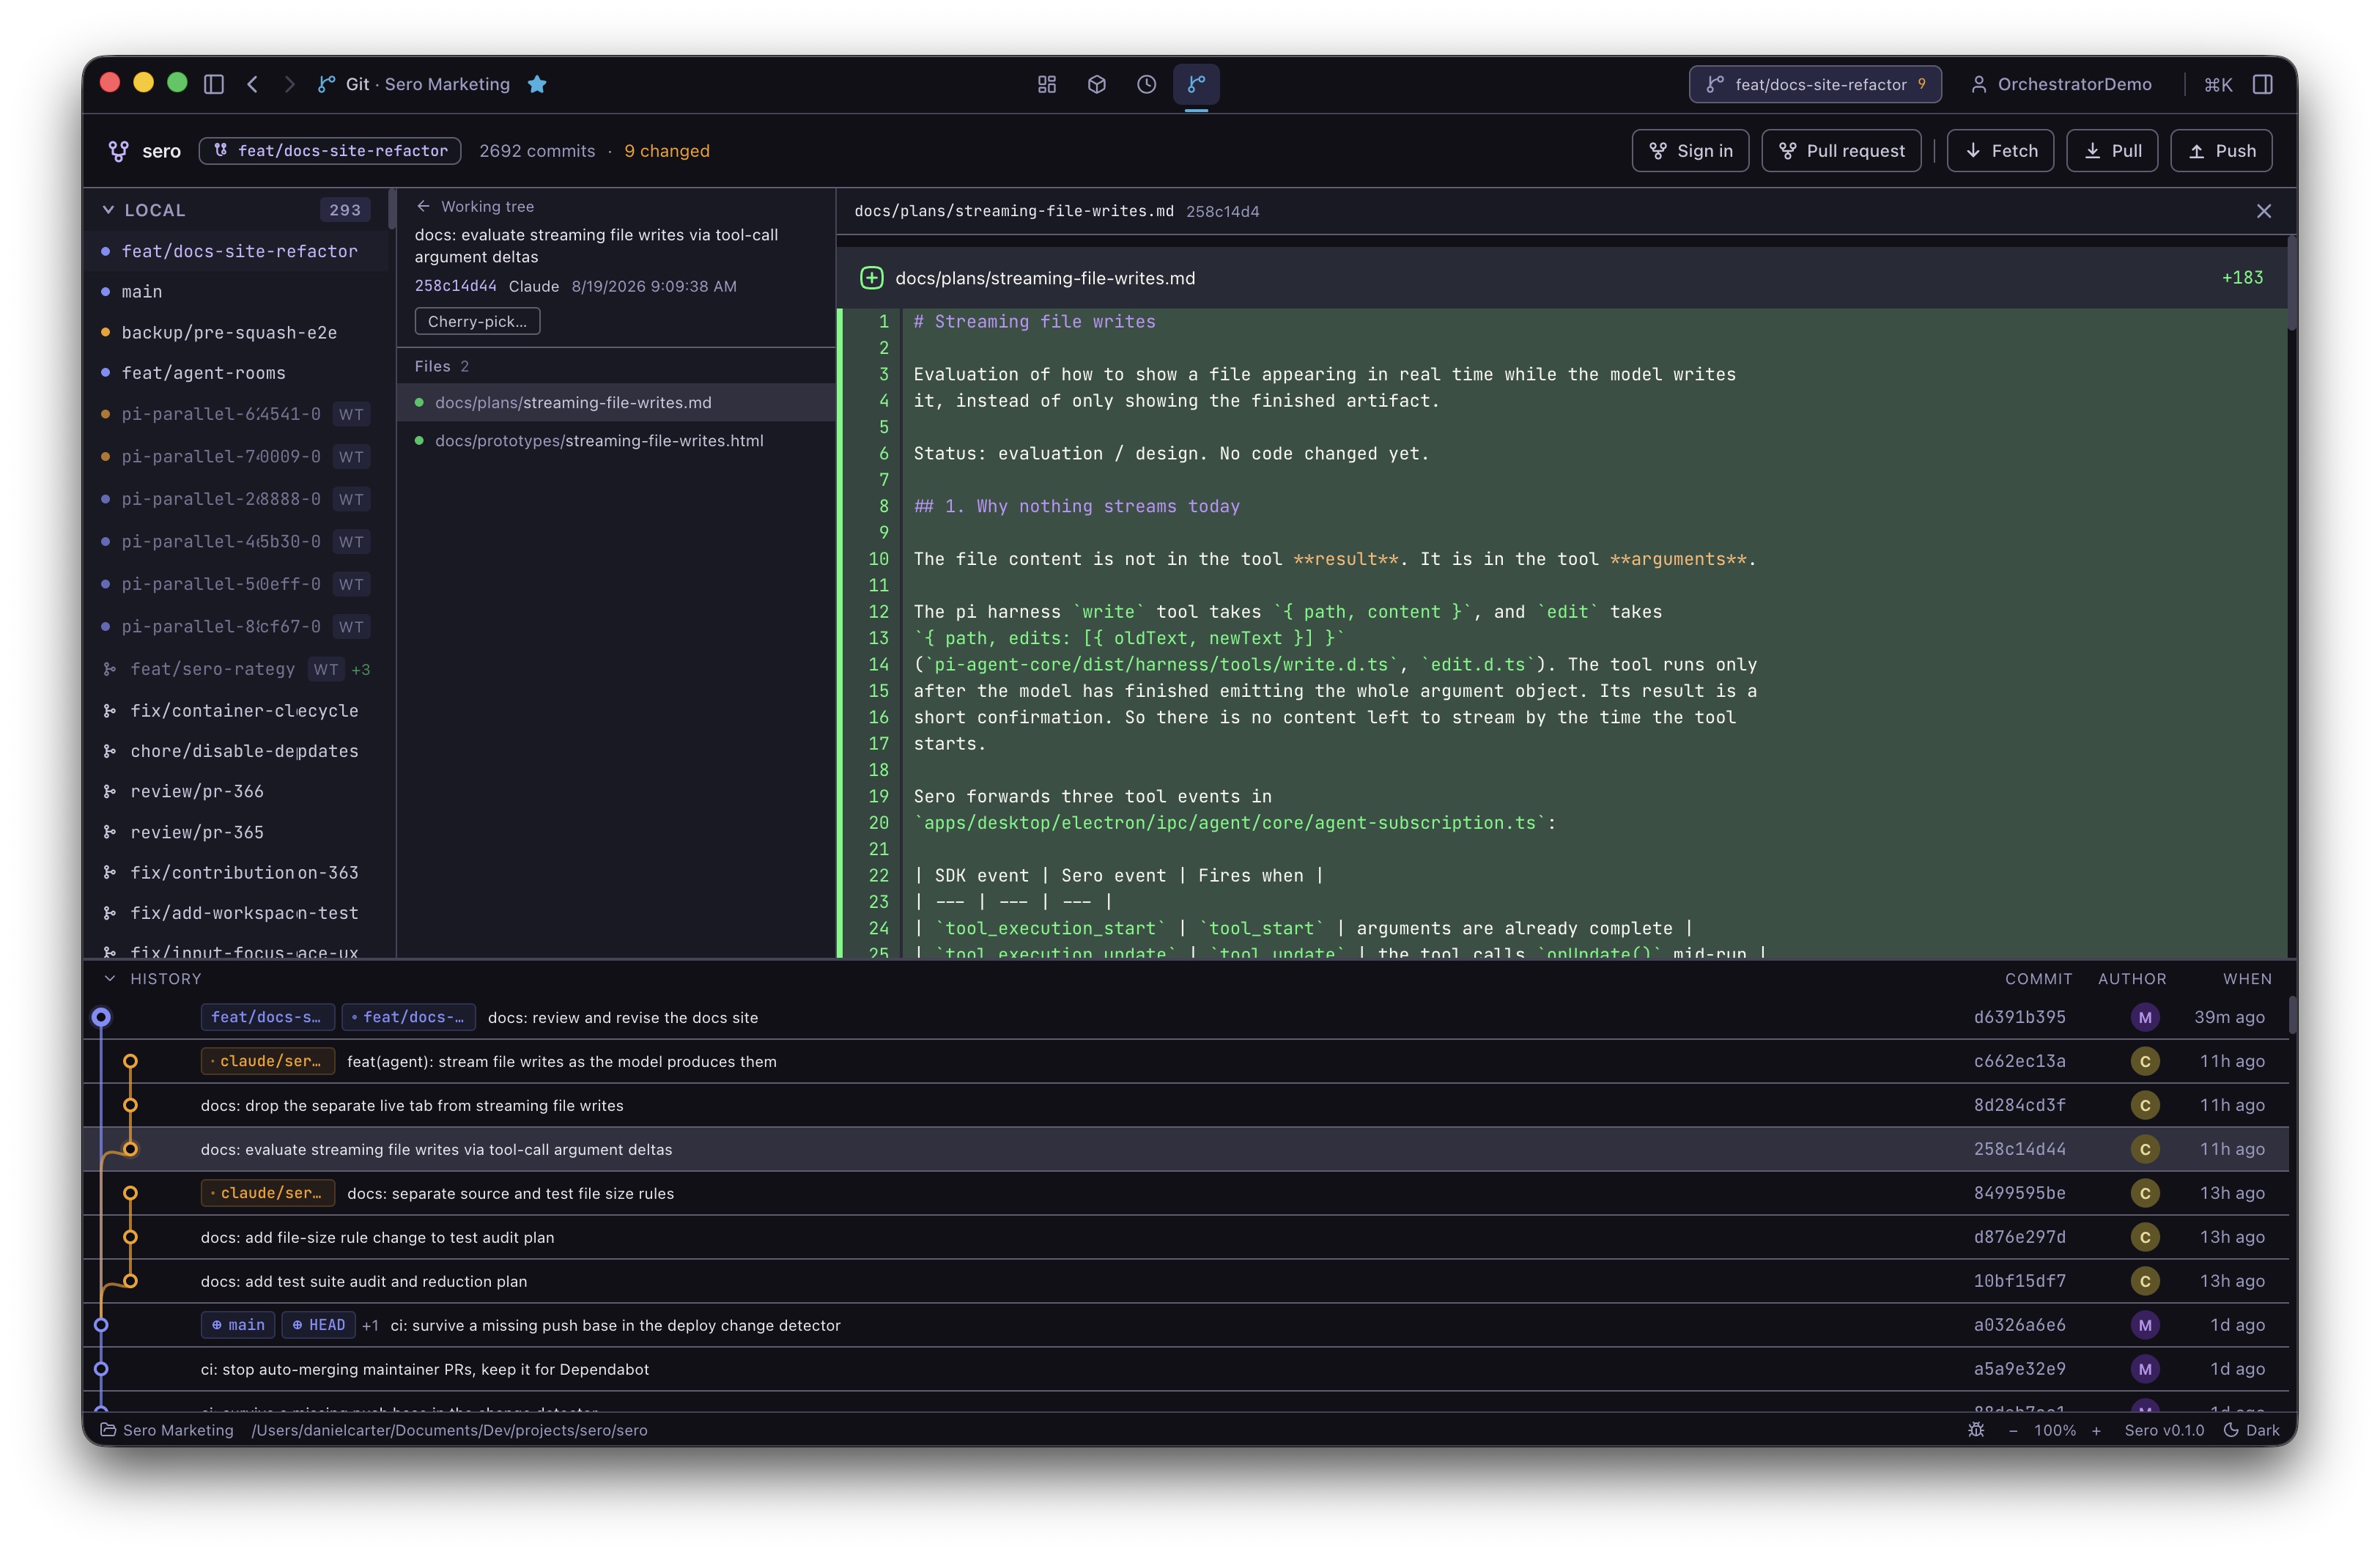Toggle the favorite star beside Sero Marketing

pos(537,84)
